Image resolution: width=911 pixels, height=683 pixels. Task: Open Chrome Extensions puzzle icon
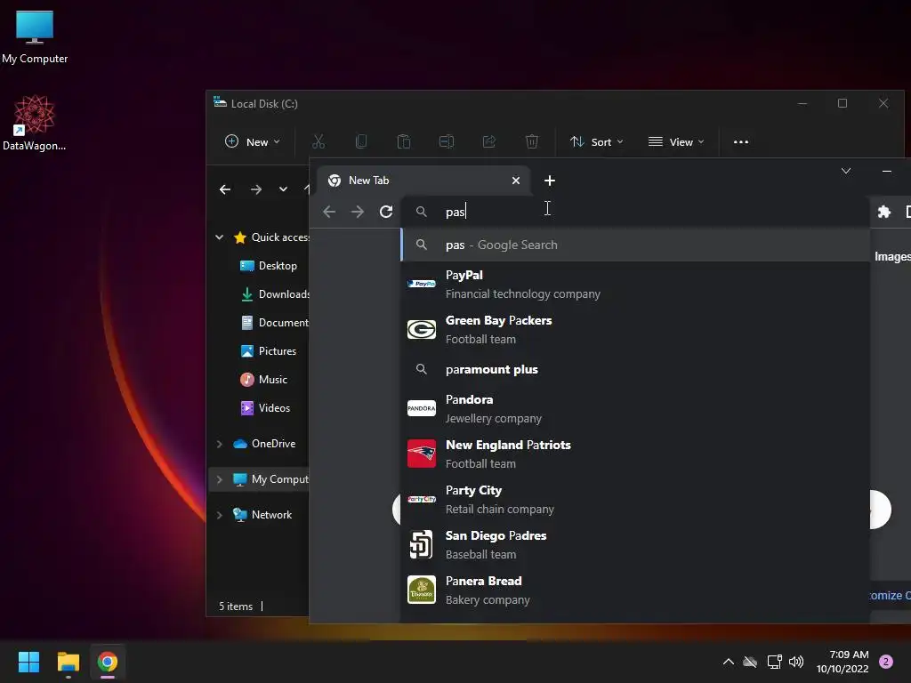click(x=883, y=212)
